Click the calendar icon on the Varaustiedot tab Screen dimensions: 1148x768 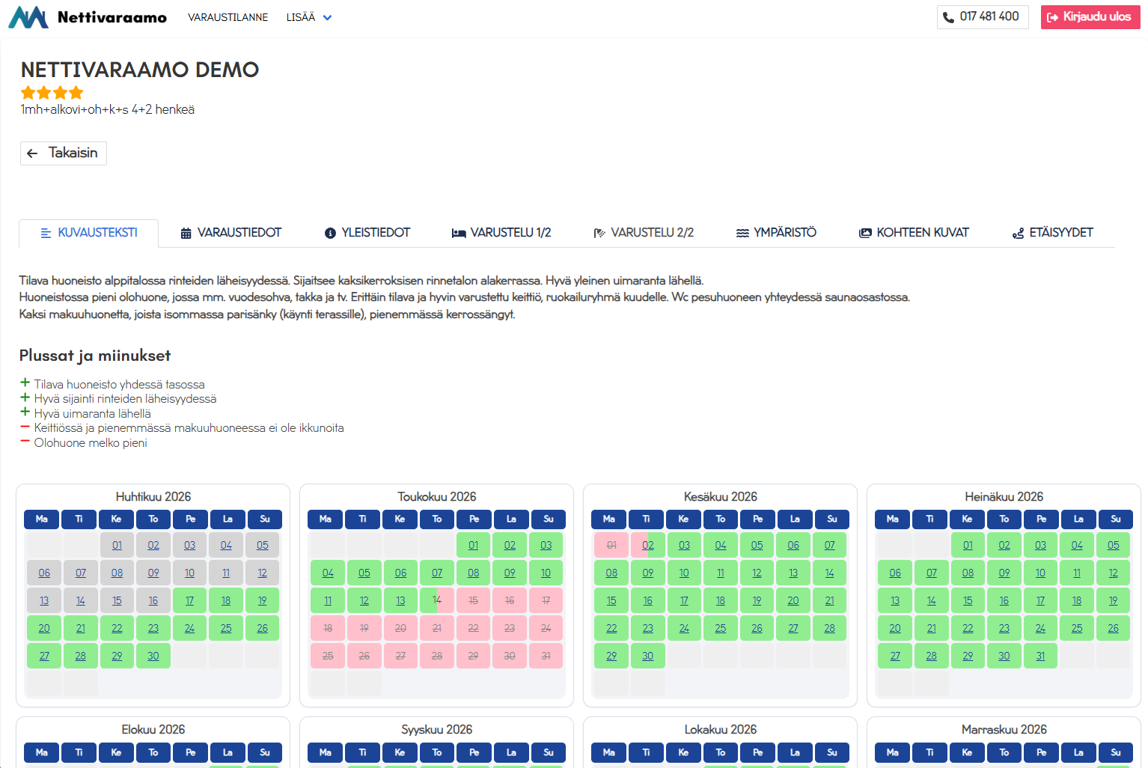click(186, 234)
